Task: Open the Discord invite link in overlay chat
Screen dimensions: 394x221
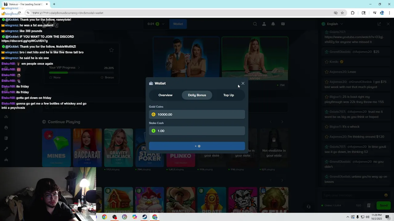Action: 25,41
